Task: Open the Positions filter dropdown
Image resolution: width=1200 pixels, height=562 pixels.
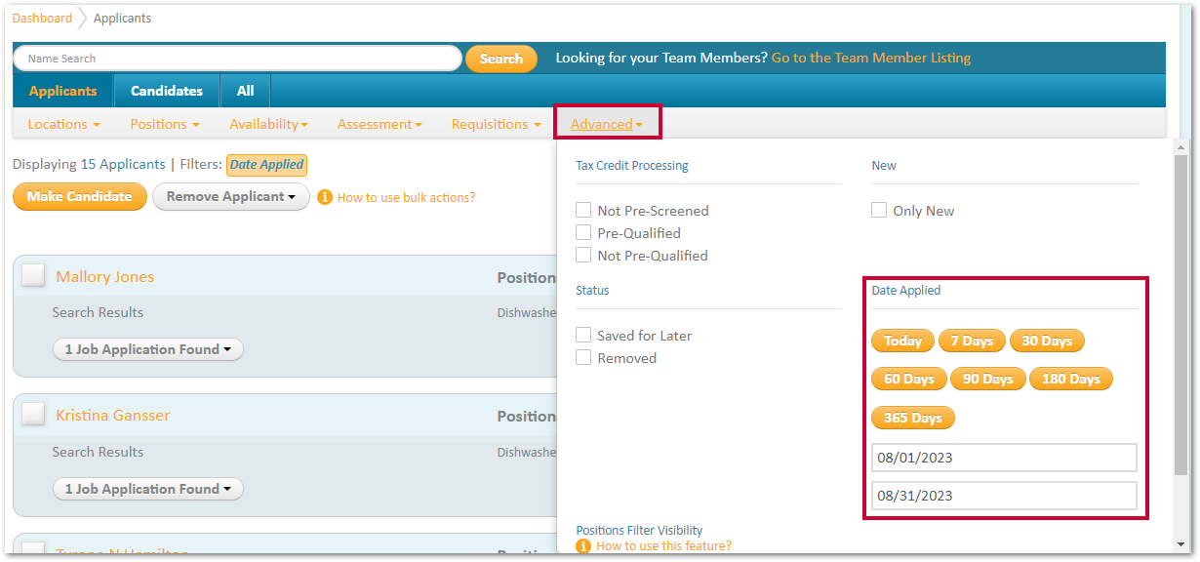Action: point(164,124)
